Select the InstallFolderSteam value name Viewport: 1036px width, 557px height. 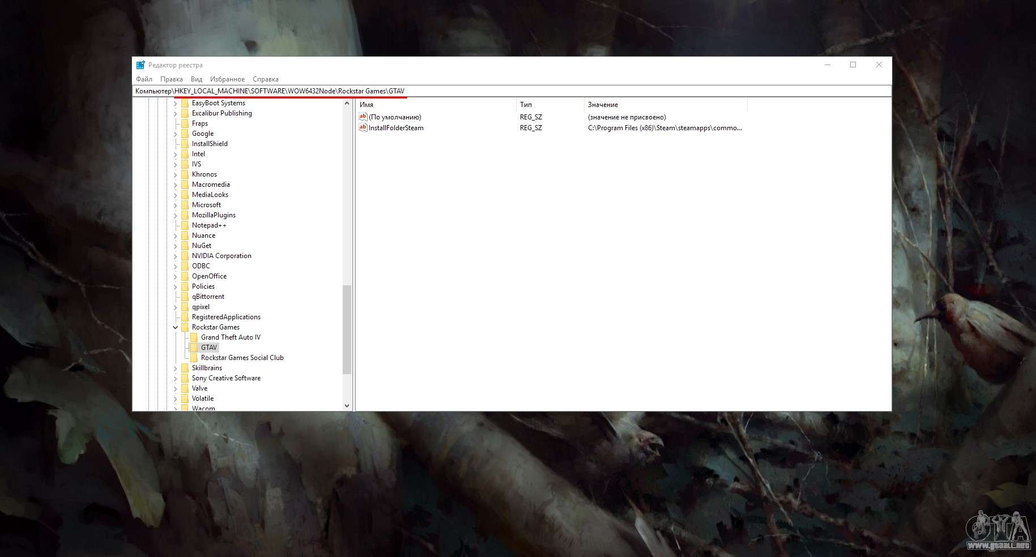(396, 128)
